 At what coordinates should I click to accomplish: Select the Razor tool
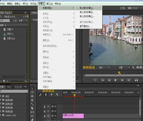pos(32,108)
